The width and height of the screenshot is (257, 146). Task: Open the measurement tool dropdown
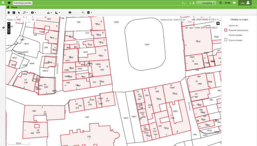[58, 12]
